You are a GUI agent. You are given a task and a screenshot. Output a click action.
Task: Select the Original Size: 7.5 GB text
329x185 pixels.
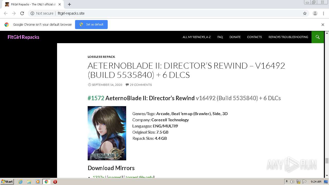(150, 132)
